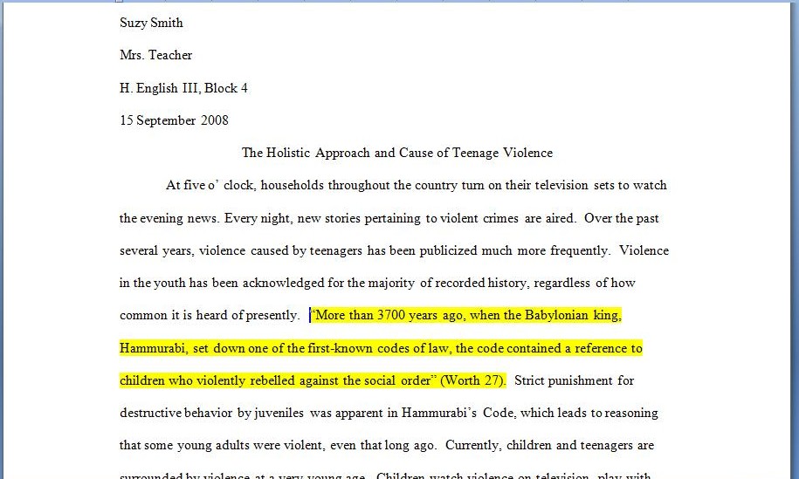This screenshot has height=479, width=799.
Task: Click the centered essay title about Teenage Violence
Action: pos(396,153)
